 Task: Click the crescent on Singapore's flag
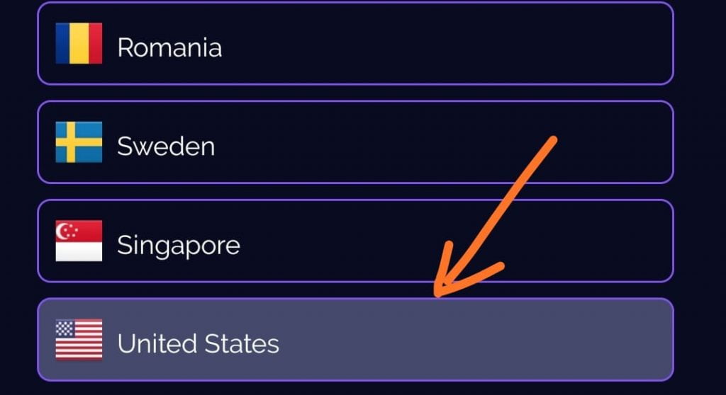(65, 231)
